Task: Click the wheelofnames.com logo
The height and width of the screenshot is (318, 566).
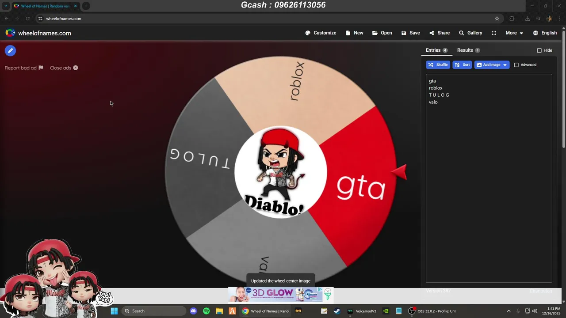Action: click(x=38, y=33)
